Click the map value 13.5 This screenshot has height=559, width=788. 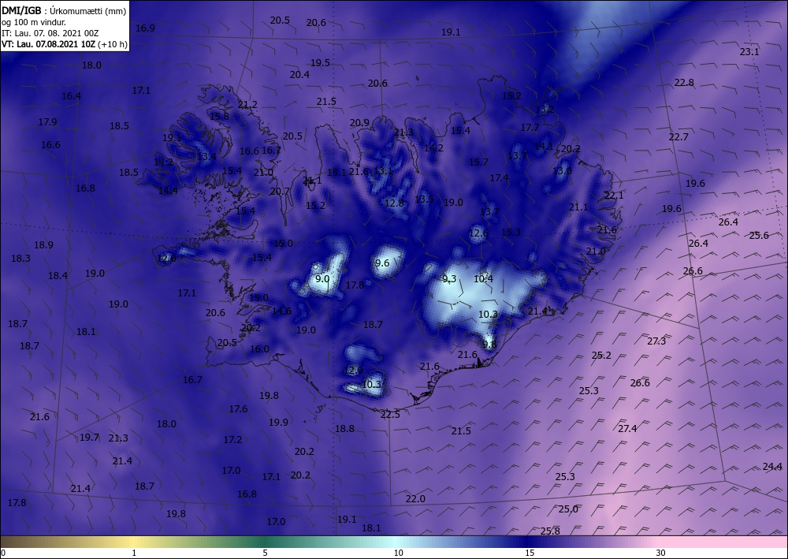(424, 199)
